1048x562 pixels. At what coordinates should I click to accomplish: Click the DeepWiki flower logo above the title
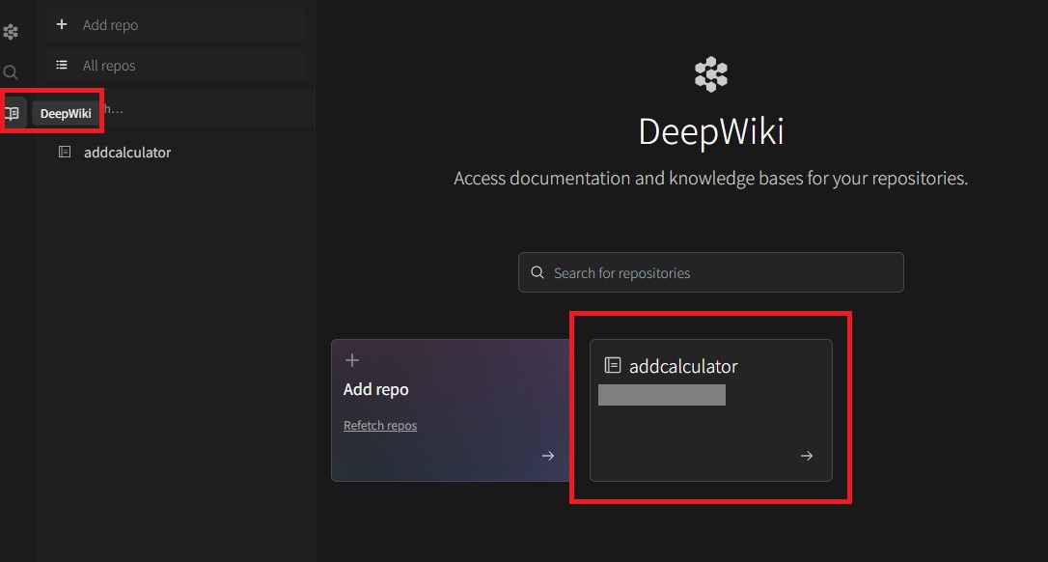point(710,73)
